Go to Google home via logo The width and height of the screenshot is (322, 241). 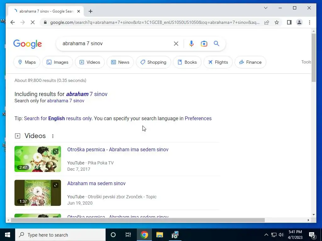click(x=28, y=44)
